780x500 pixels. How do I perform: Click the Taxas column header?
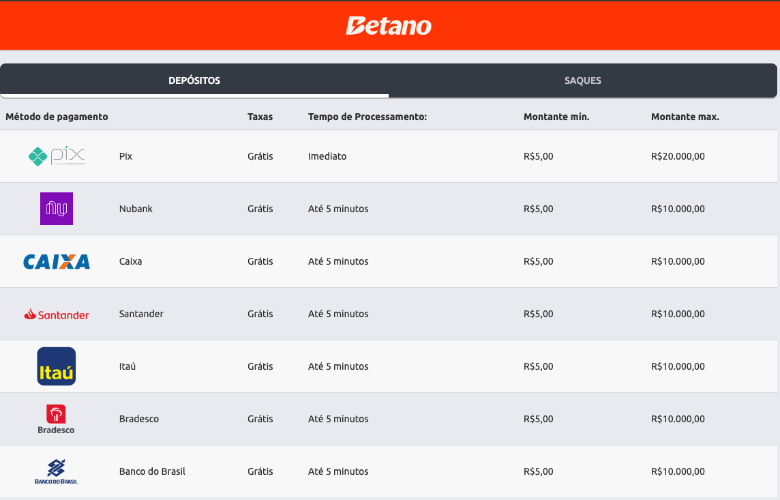click(x=260, y=117)
